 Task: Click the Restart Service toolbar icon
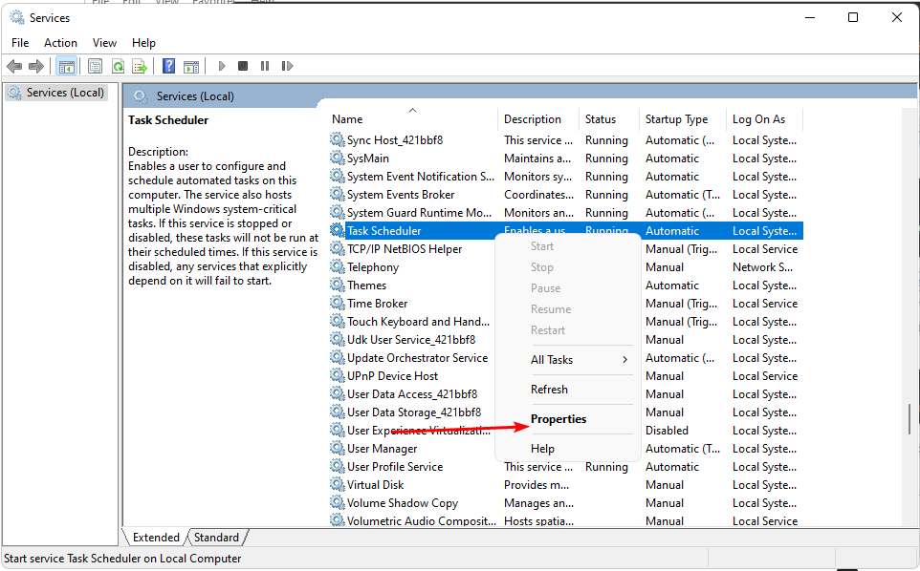287,66
